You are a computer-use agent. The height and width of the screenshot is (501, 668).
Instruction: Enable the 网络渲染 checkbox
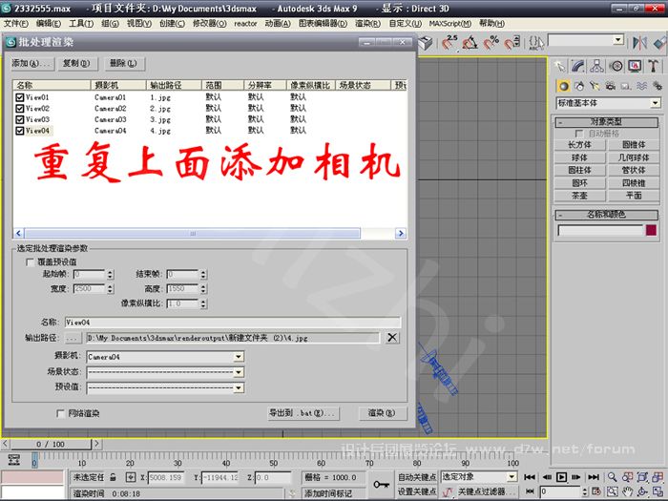60,413
